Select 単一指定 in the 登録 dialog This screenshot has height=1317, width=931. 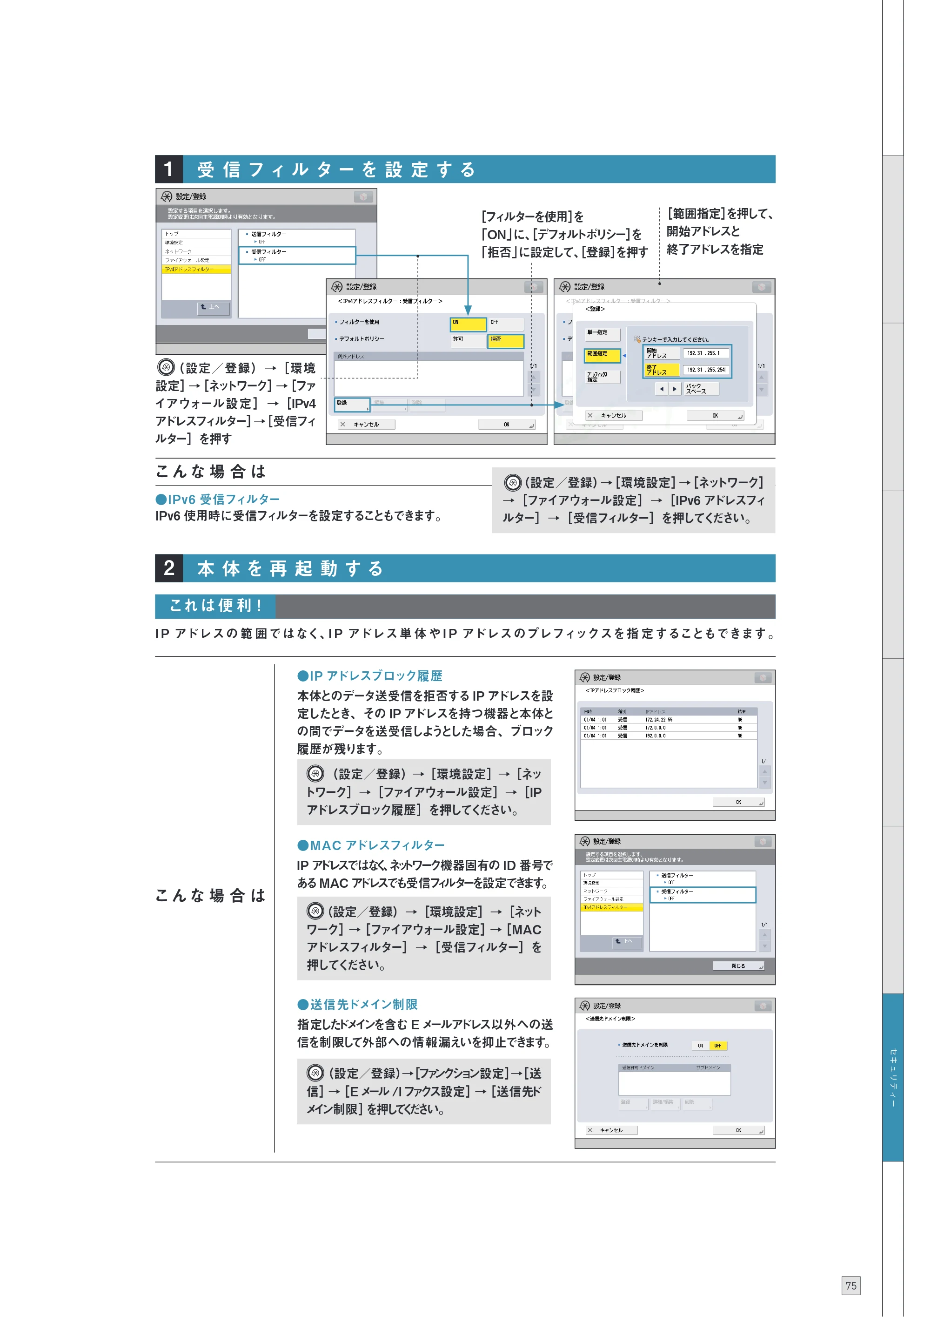pyautogui.click(x=603, y=333)
